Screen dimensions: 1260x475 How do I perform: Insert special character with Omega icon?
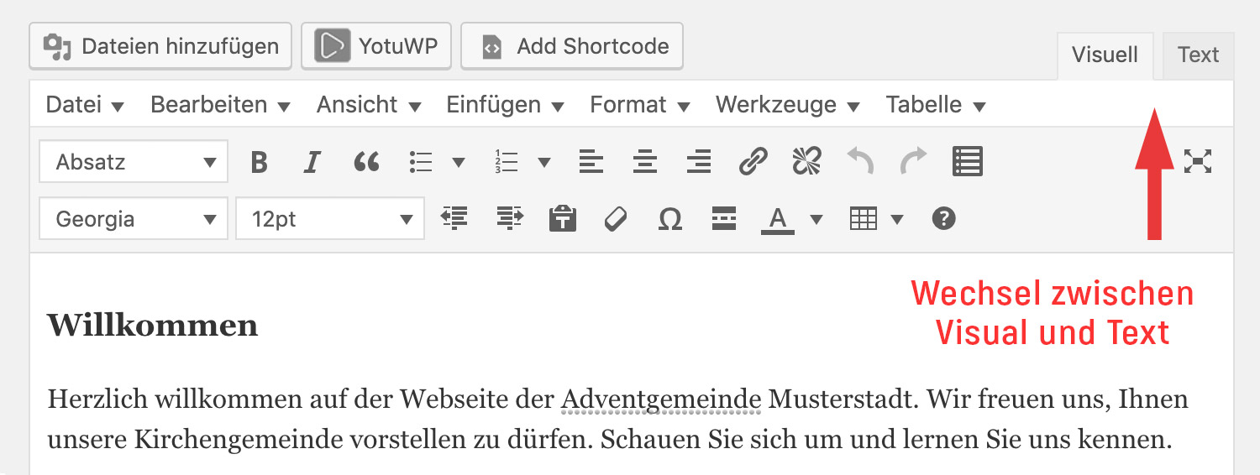(x=669, y=219)
